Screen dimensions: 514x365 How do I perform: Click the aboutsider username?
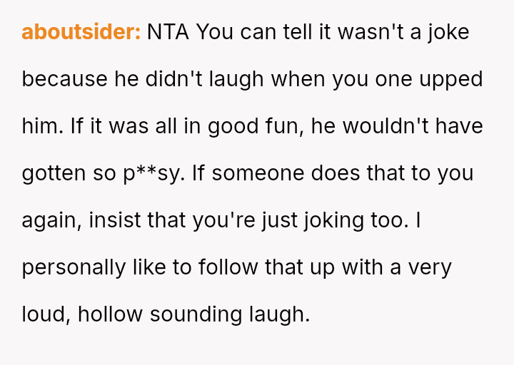[x=81, y=32]
